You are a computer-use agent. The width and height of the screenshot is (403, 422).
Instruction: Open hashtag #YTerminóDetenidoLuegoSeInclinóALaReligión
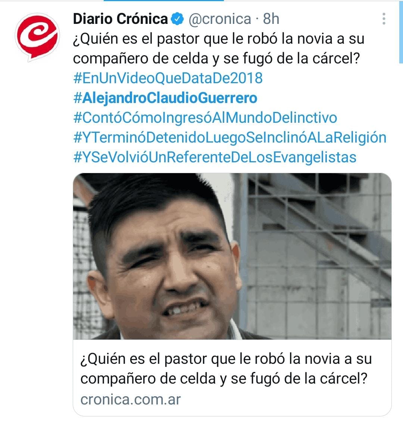tap(230, 138)
